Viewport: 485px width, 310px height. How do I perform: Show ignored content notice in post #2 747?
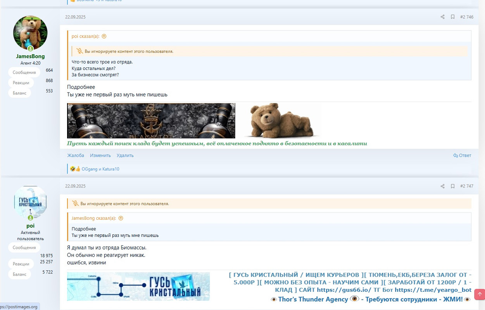click(x=269, y=203)
